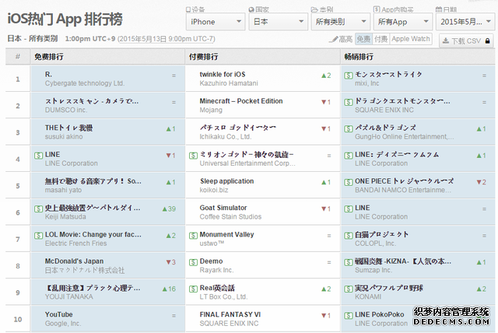This screenshot has width=498, height=333.
Task: Open the iPhone device dropdown
Action: (x=216, y=22)
